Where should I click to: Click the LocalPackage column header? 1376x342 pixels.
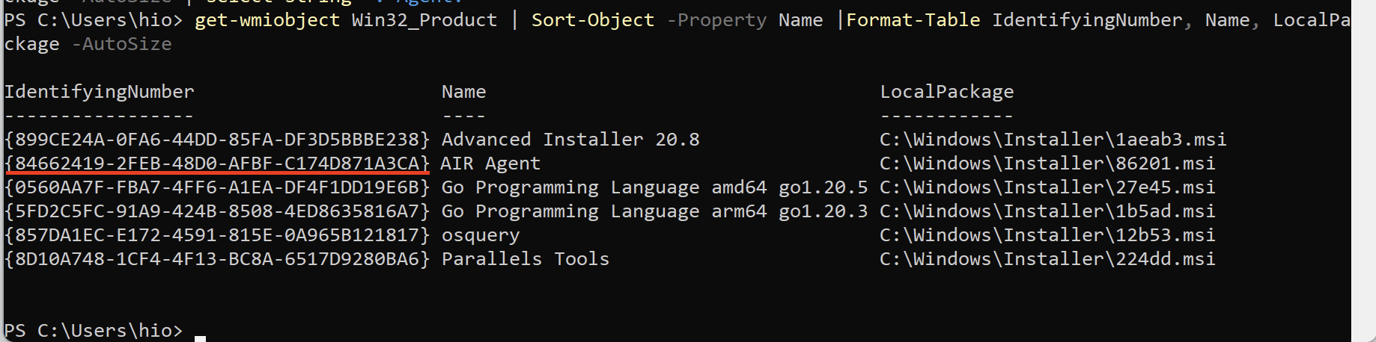(946, 92)
